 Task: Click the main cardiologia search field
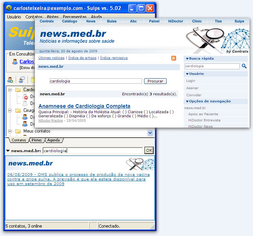tap(96, 81)
